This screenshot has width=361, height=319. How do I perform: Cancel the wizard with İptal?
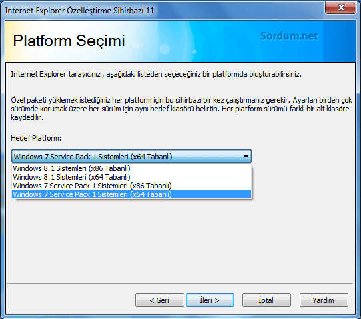266,300
